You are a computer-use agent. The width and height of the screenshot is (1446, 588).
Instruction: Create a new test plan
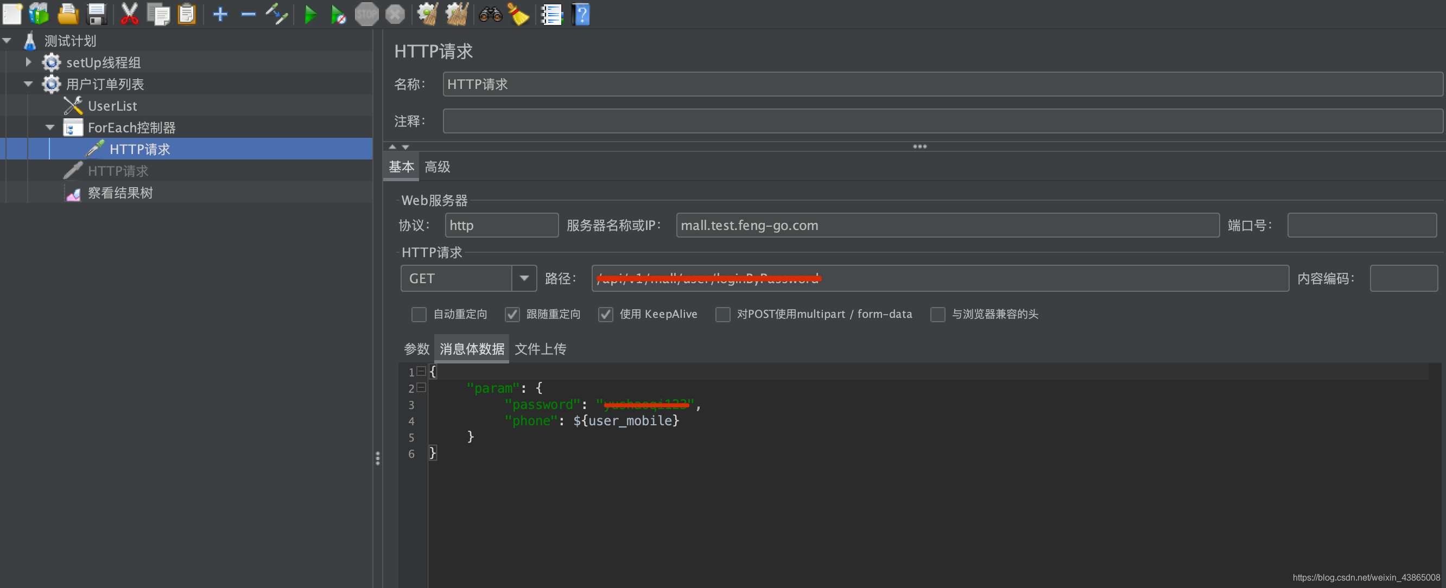[12, 14]
